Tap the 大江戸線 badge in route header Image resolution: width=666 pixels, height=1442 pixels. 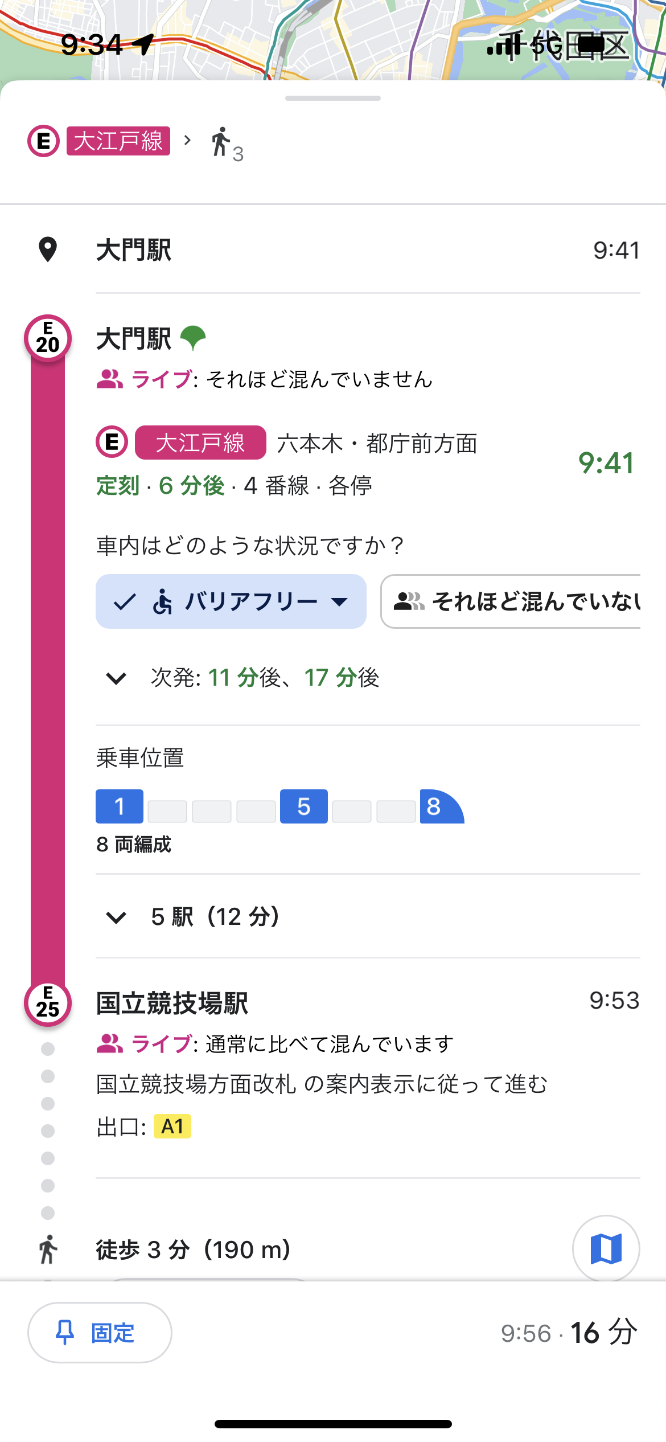(118, 141)
